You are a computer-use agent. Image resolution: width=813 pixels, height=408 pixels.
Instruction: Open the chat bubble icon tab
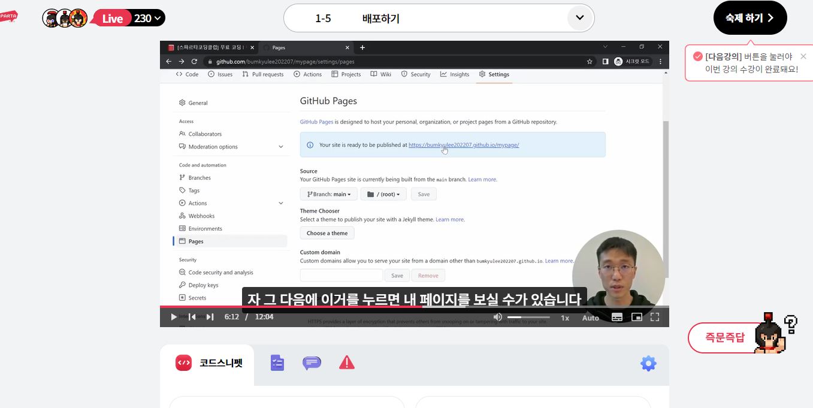coord(312,362)
